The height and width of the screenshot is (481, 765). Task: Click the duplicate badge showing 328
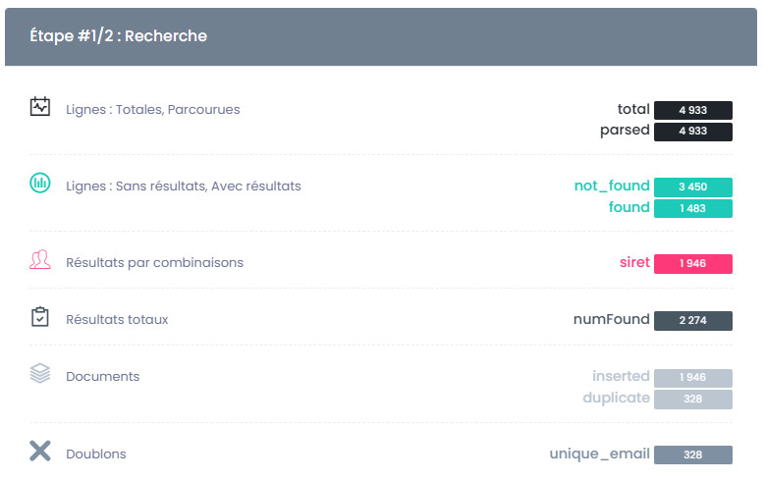[x=692, y=399]
